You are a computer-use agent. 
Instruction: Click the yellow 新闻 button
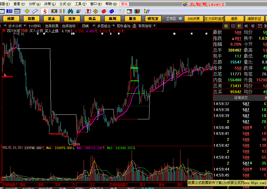(113, 18)
